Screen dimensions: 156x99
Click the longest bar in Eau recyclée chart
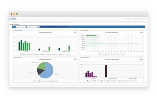point(113,44)
